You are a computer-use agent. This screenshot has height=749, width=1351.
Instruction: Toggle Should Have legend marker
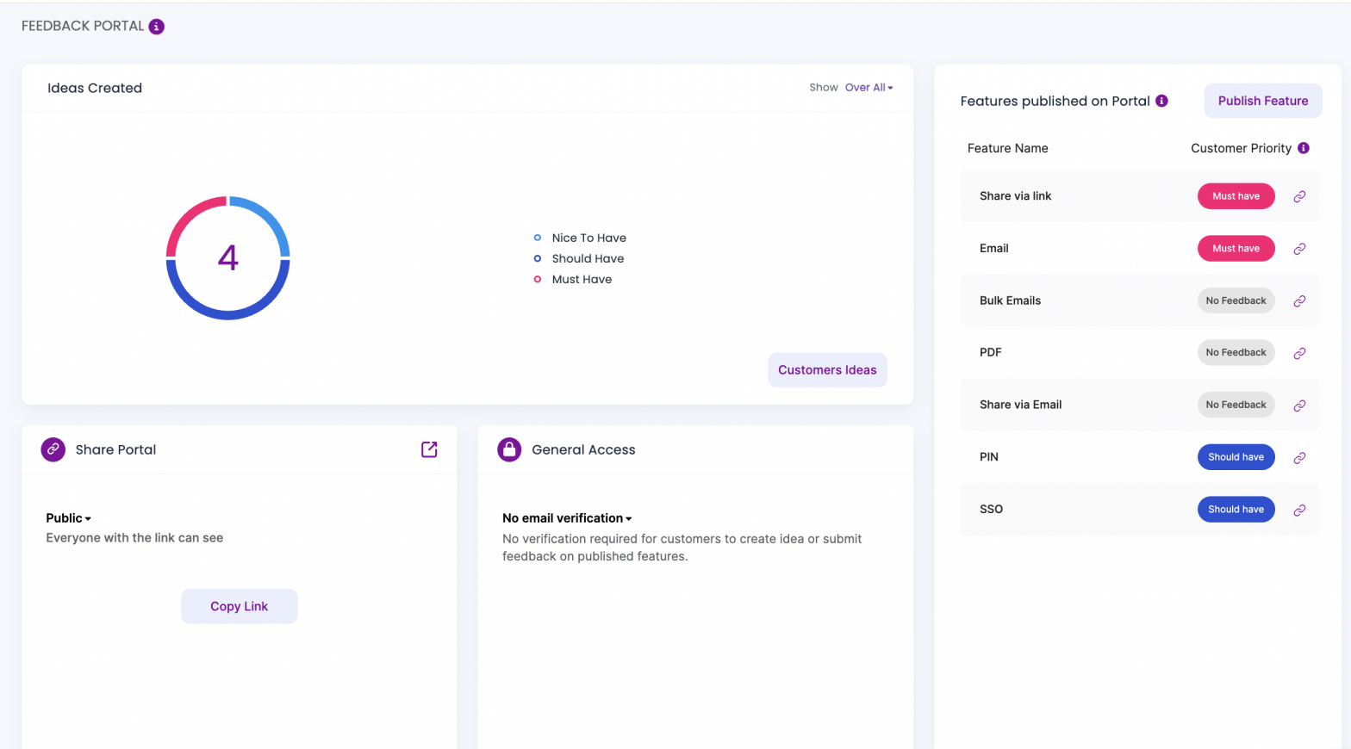point(538,258)
